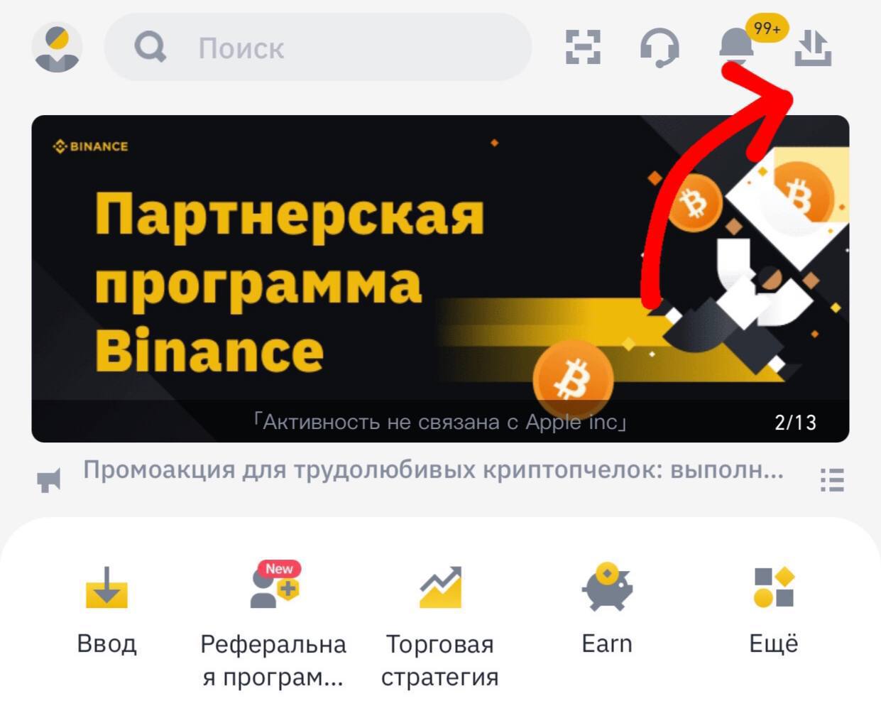Open the profile avatar icon
The image size is (881, 701).
coord(57,48)
